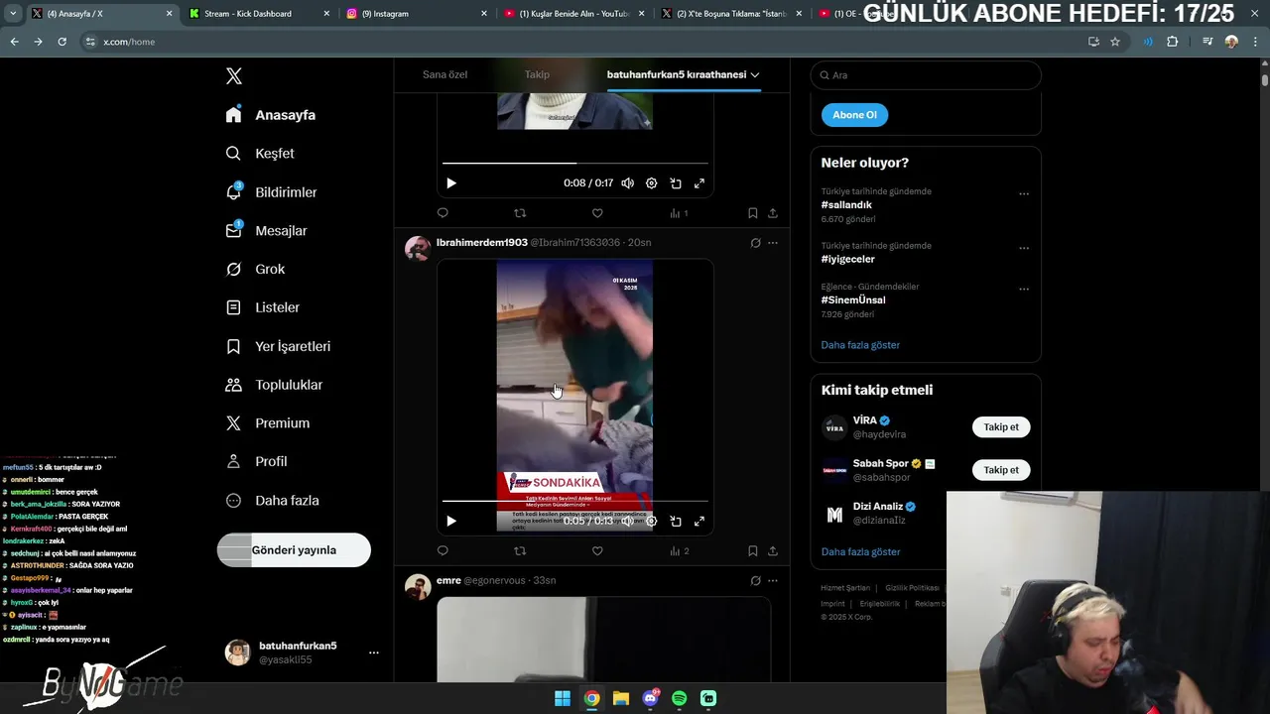
Task: Open Mesajlar messages
Action: 266,230
